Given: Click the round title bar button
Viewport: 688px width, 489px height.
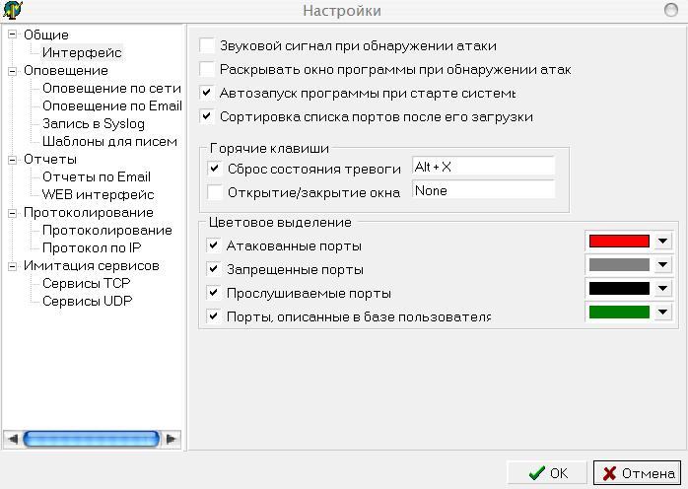Looking at the screenshot, I should [x=671, y=10].
